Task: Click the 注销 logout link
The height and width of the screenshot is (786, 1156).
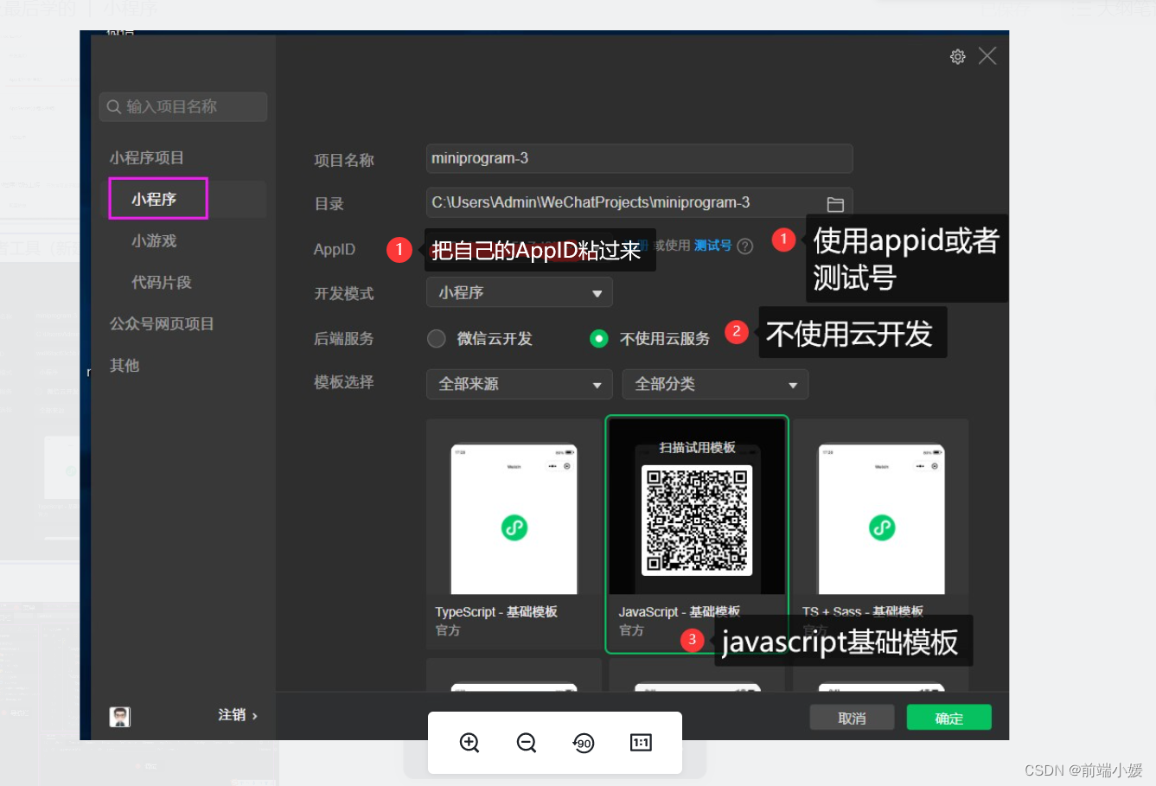Action: click(232, 715)
